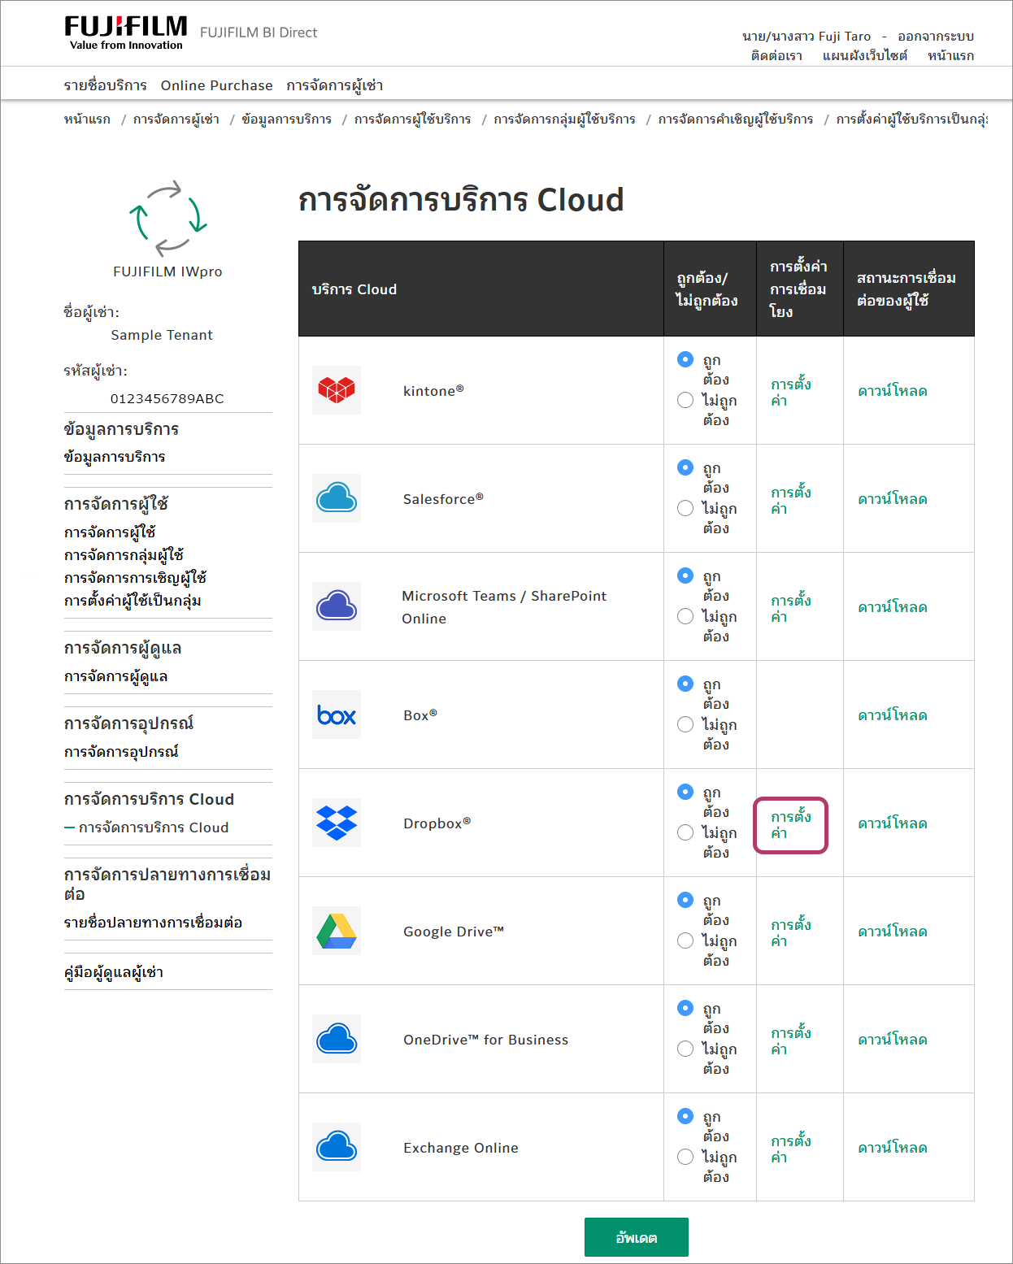Open การตั้งค่า link for OneDrive for Business
Screen dimensions: 1013x1264
tap(791, 1040)
